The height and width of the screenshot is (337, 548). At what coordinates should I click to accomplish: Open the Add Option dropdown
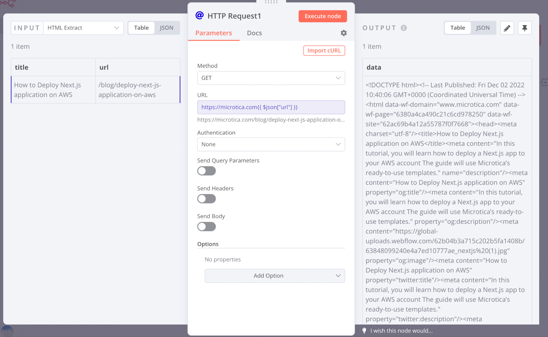(x=275, y=276)
